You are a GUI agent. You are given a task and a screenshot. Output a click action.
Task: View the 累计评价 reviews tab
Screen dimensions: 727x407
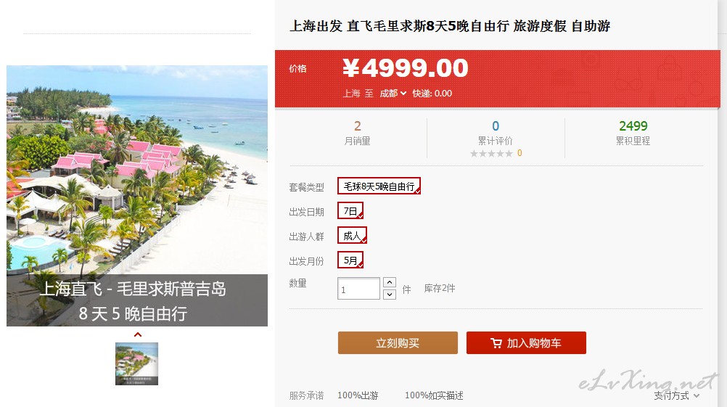pyautogui.click(x=495, y=141)
